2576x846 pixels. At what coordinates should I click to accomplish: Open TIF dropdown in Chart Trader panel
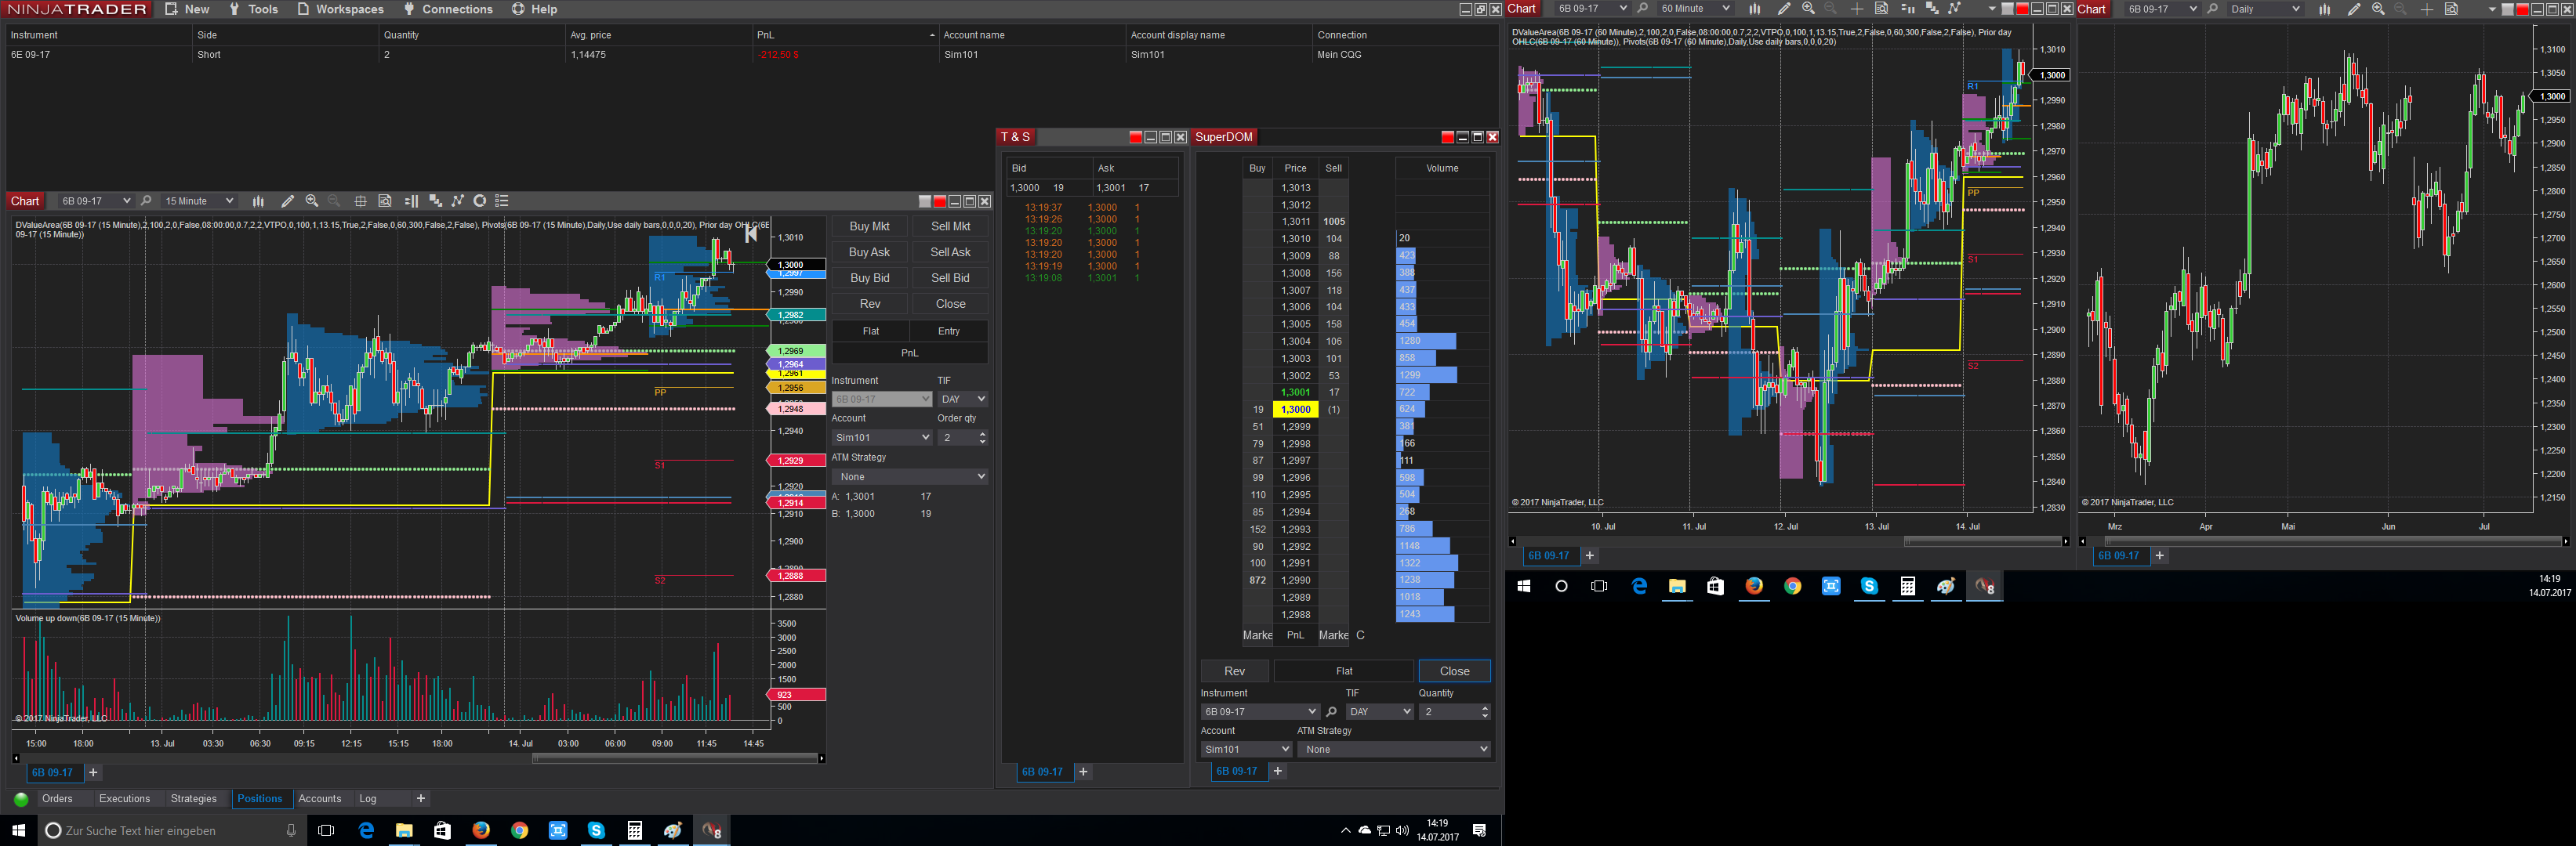pos(963,399)
